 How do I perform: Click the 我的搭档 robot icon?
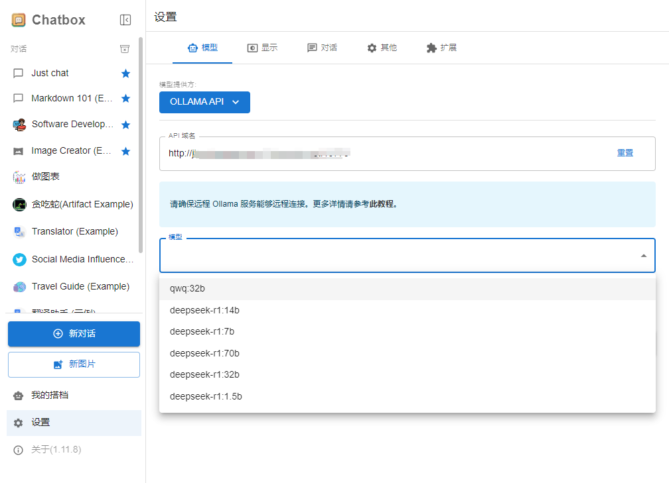pos(18,396)
